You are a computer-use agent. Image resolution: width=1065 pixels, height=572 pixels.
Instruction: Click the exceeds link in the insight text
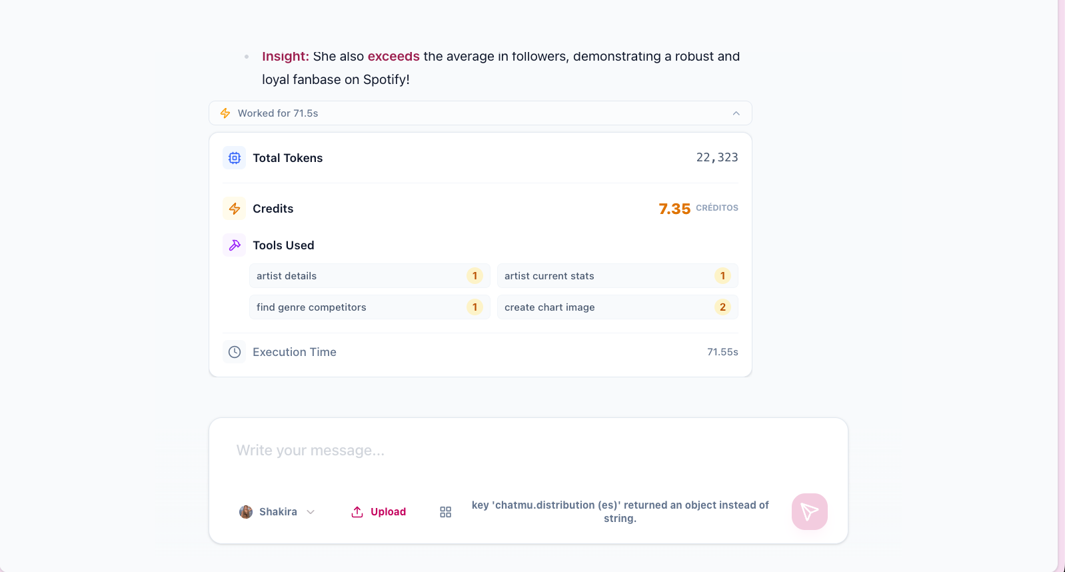point(393,56)
